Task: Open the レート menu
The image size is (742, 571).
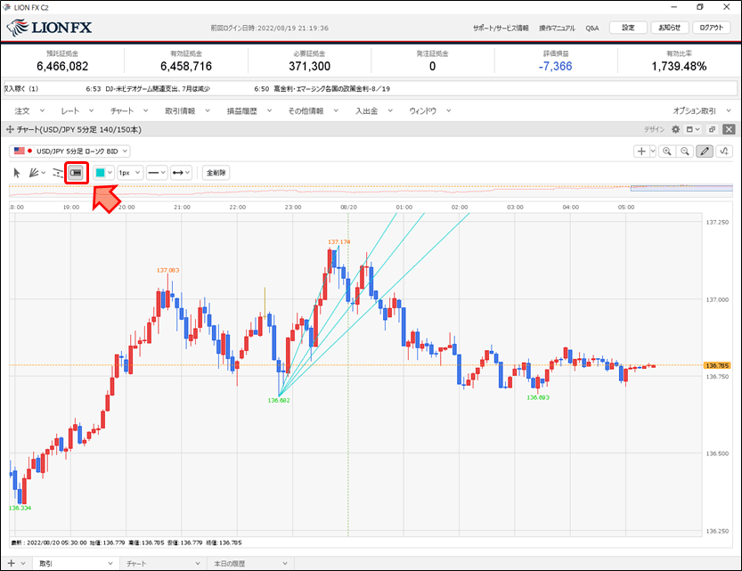Action: [77, 110]
